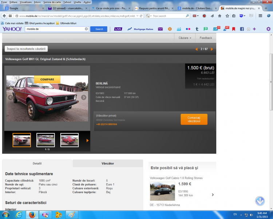Image resolution: width=273 pixels, height=219 pixels.
Task: Open the suggested Golf Cabrio listing chevron
Action: (x=213, y=195)
